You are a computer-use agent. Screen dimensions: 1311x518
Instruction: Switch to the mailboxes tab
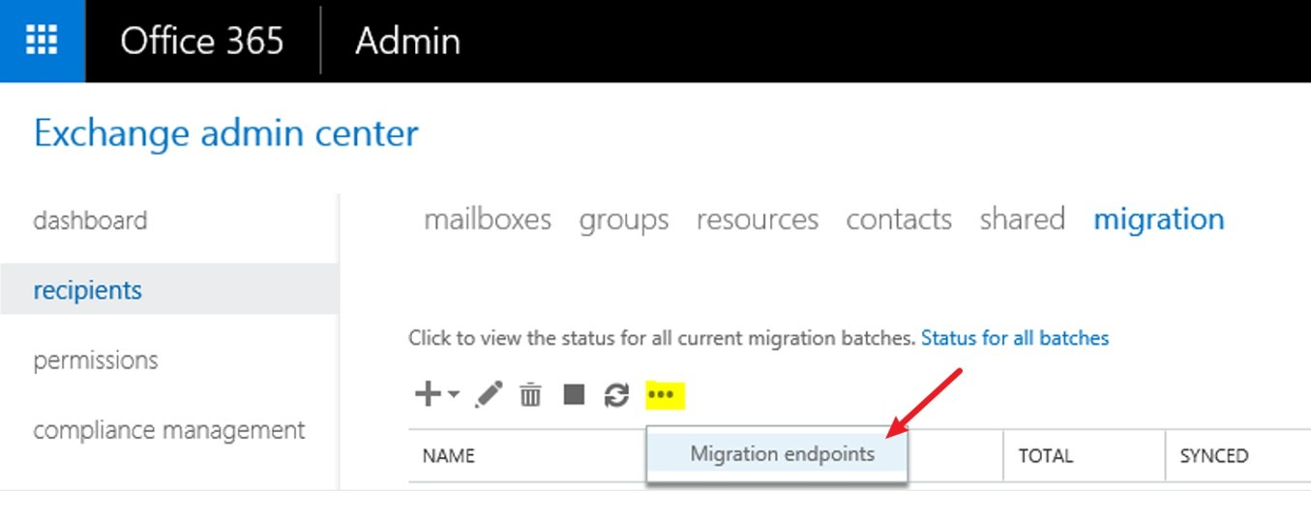(x=488, y=219)
